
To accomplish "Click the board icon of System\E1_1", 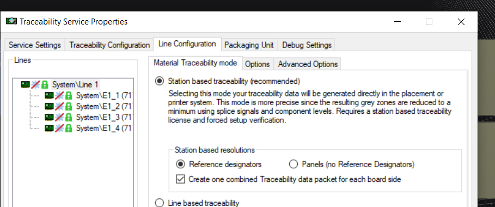I will (49, 95).
